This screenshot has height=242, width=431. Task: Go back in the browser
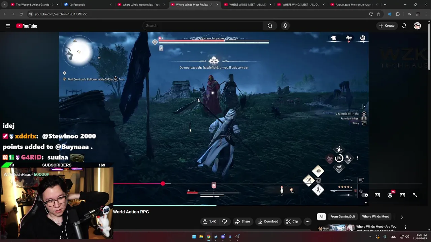[x=5, y=14]
